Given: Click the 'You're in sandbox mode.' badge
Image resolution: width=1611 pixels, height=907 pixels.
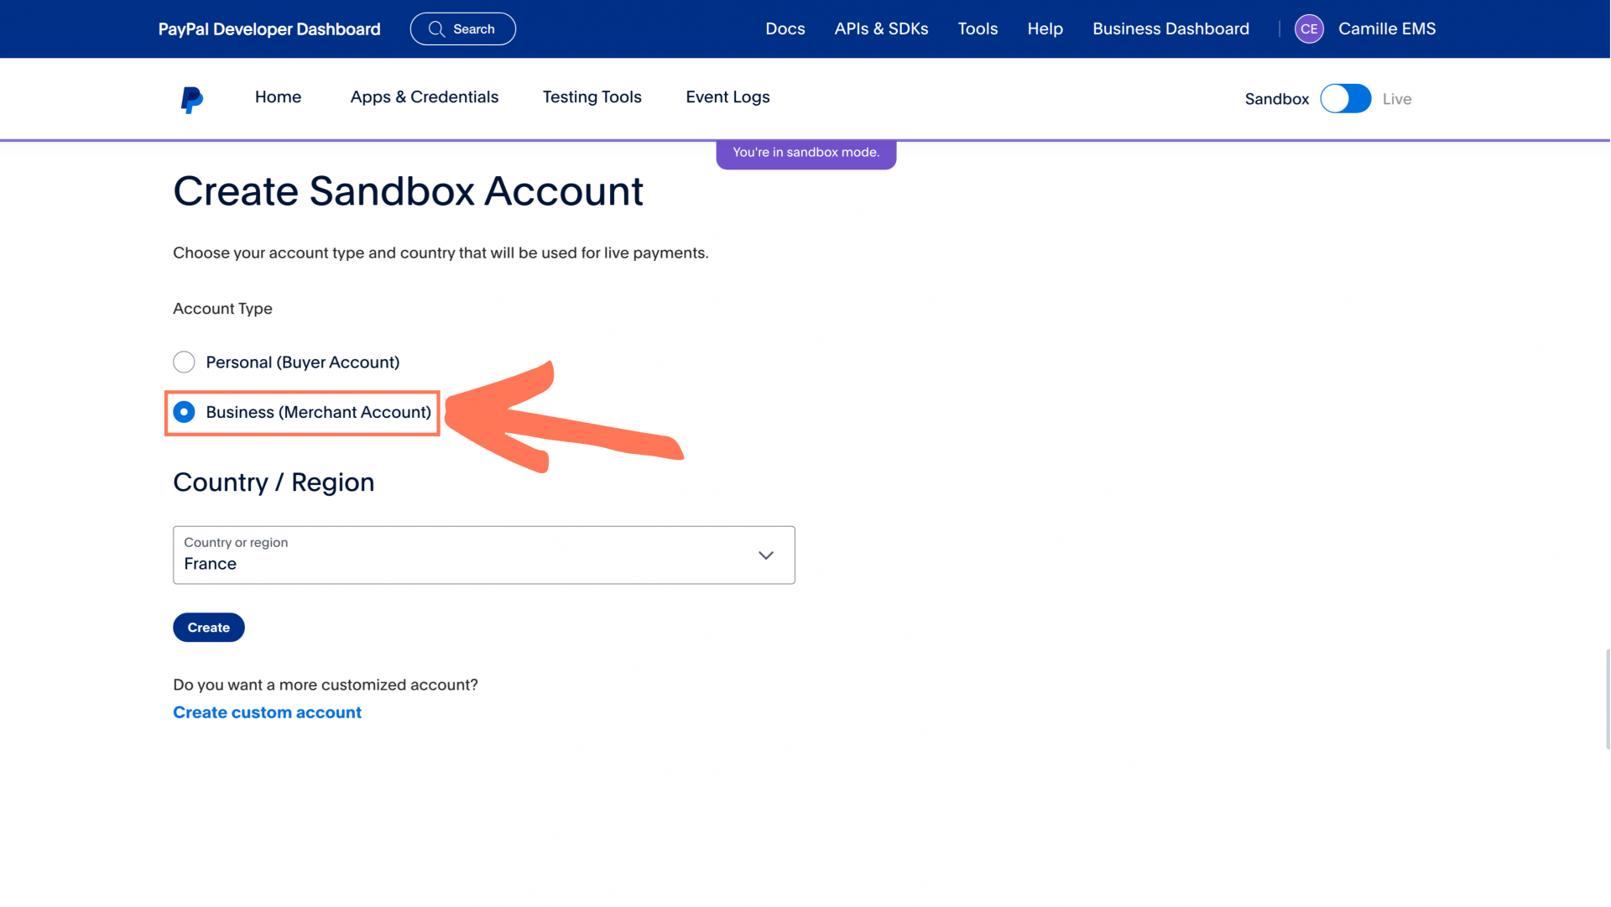Looking at the screenshot, I should pos(805,153).
